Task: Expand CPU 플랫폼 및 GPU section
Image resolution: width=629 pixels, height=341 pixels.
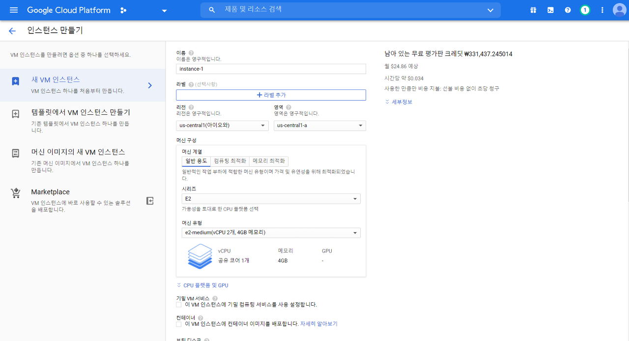Action: coord(202,285)
